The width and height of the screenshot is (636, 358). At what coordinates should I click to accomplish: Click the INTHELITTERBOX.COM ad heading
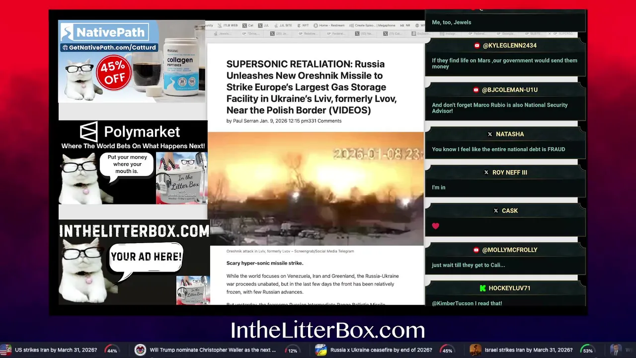tap(134, 231)
